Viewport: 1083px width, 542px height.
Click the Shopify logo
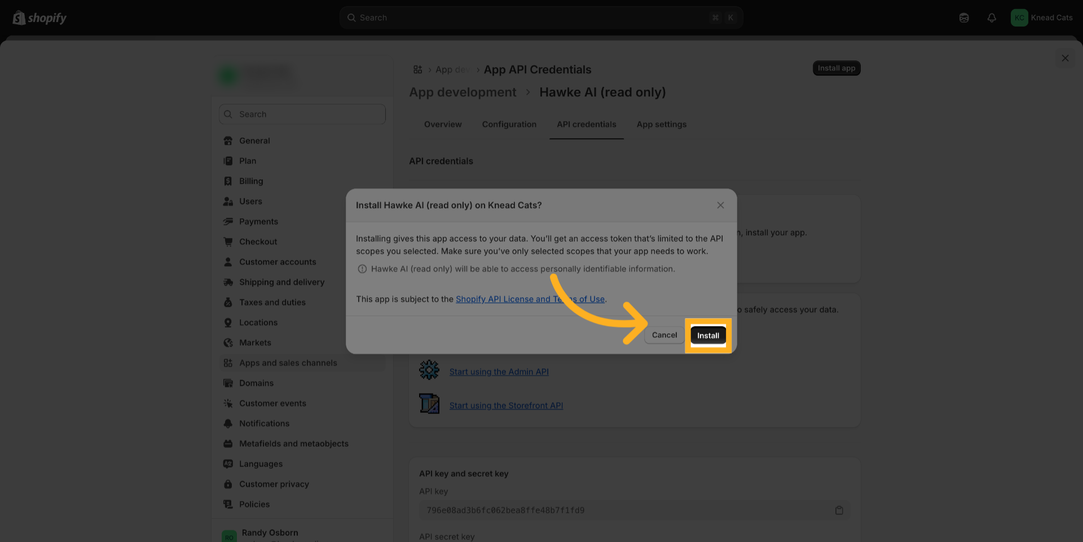(39, 18)
